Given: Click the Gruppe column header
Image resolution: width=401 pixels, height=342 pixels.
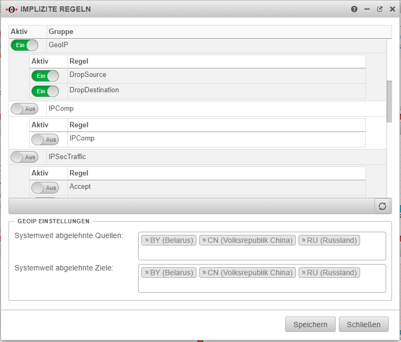Looking at the screenshot, I should tap(212, 32).
